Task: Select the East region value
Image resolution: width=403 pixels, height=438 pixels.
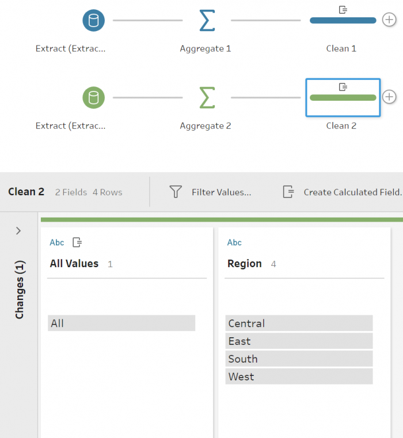Action: tap(299, 341)
